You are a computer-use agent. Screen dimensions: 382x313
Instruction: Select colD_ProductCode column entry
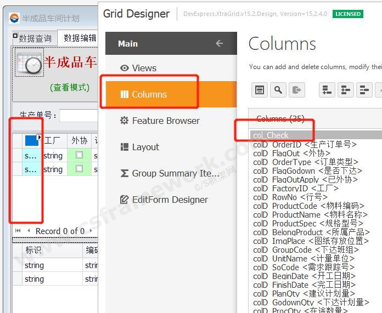(308, 206)
